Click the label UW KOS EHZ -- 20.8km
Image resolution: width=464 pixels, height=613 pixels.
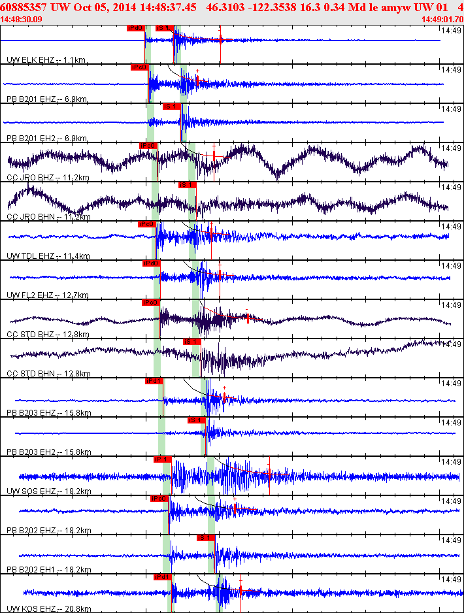pos(49,608)
